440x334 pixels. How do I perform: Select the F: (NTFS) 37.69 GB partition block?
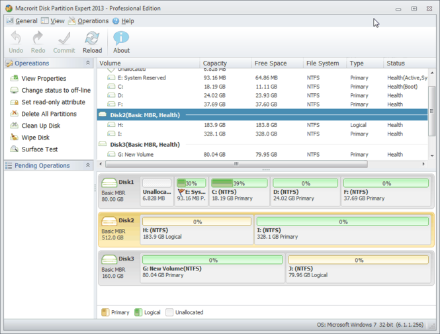tap(386, 192)
